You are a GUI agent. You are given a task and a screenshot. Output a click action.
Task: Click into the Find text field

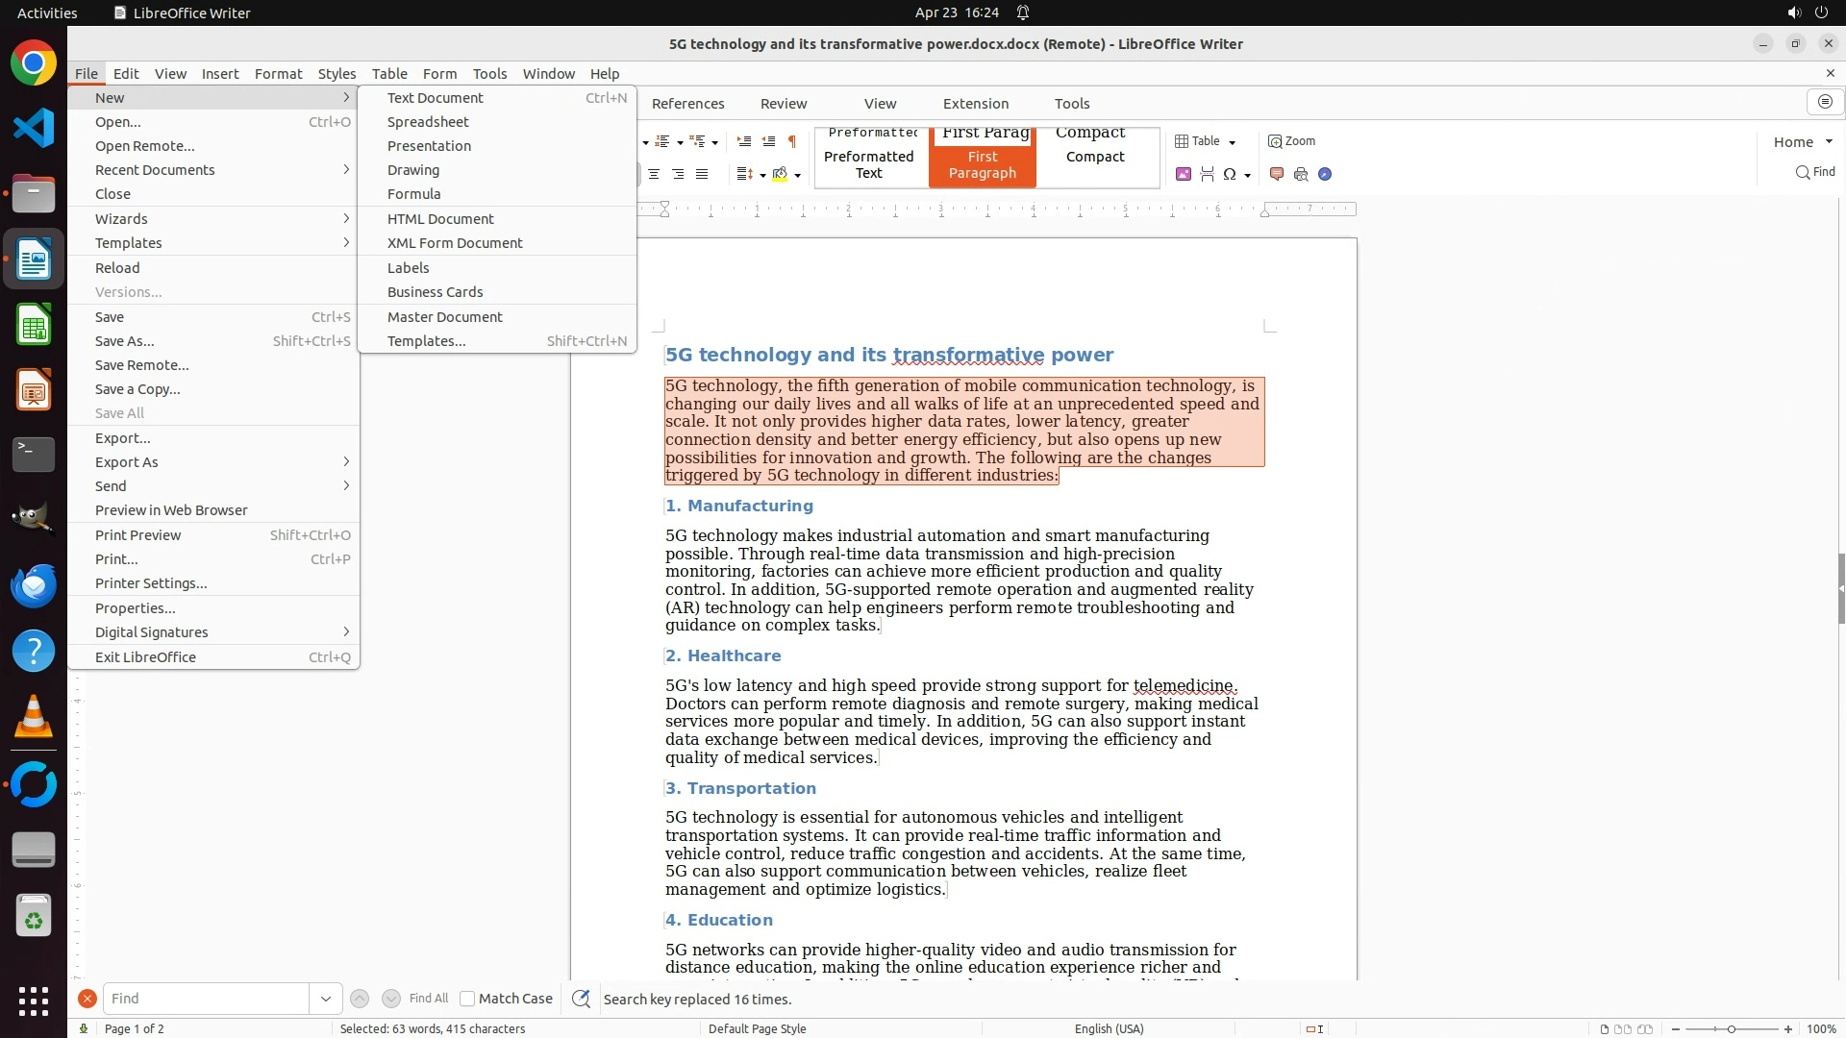(x=205, y=999)
